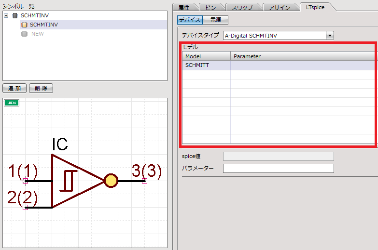Select the LTspice tab
The width and height of the screenshot is (378, 250).
[315, 7]
